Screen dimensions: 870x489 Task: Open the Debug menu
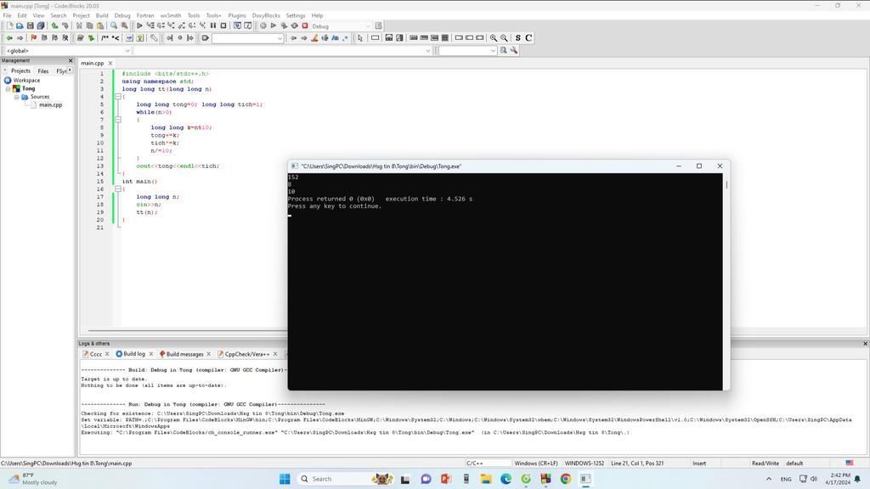tap(122, 15)
